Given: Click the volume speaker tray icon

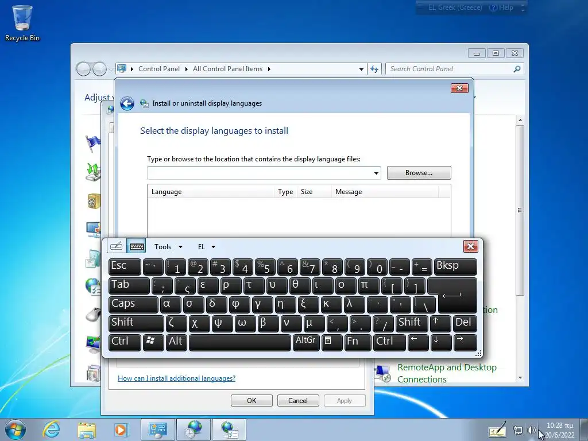Looking at the screenshot, I should coord(531,430).
